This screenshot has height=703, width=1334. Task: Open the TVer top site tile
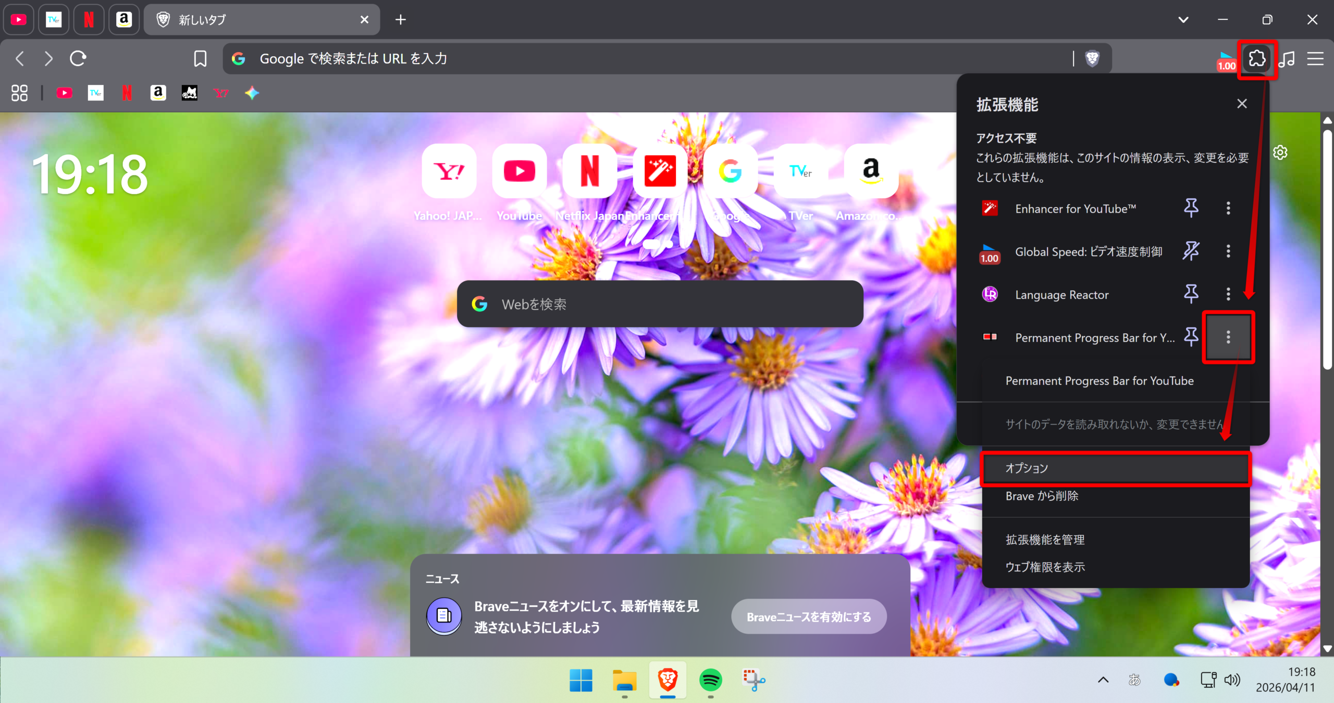click(800, 171)
